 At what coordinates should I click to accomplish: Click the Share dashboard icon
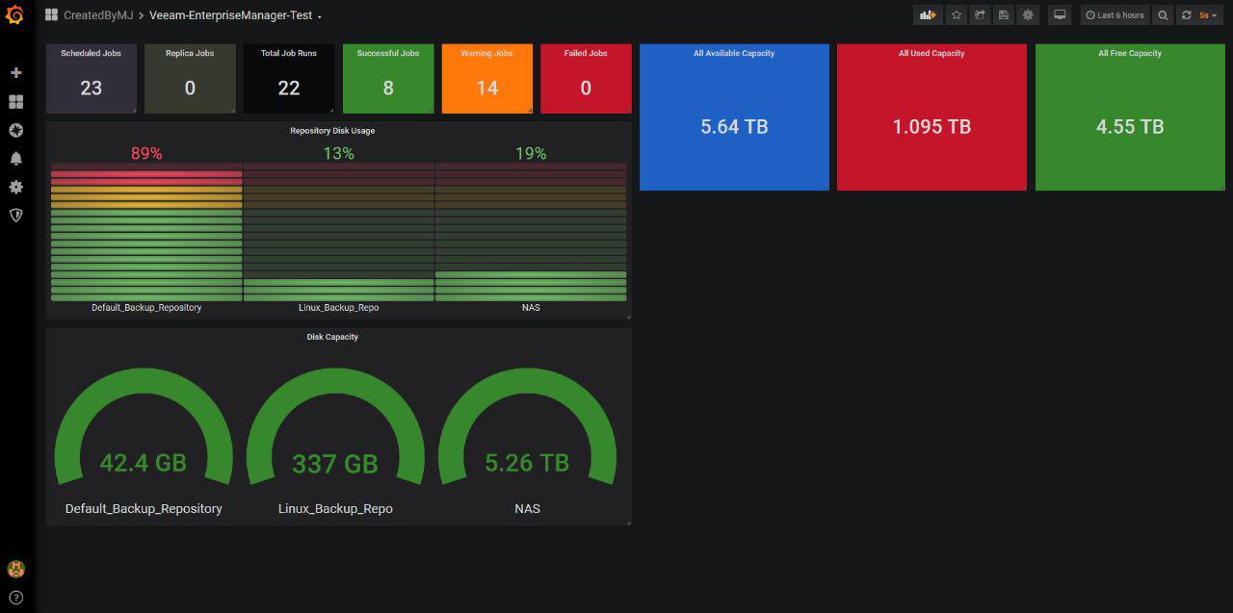[980, 15]
